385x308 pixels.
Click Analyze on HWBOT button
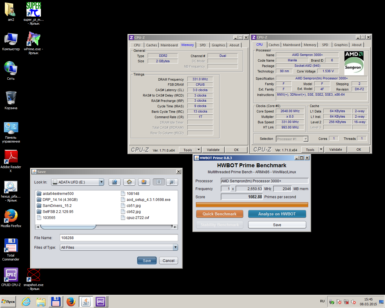pos(277,214)
